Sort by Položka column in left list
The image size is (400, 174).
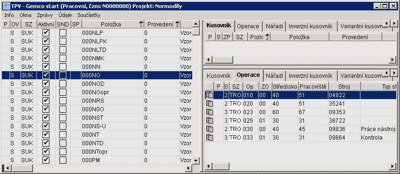(113, 24)
